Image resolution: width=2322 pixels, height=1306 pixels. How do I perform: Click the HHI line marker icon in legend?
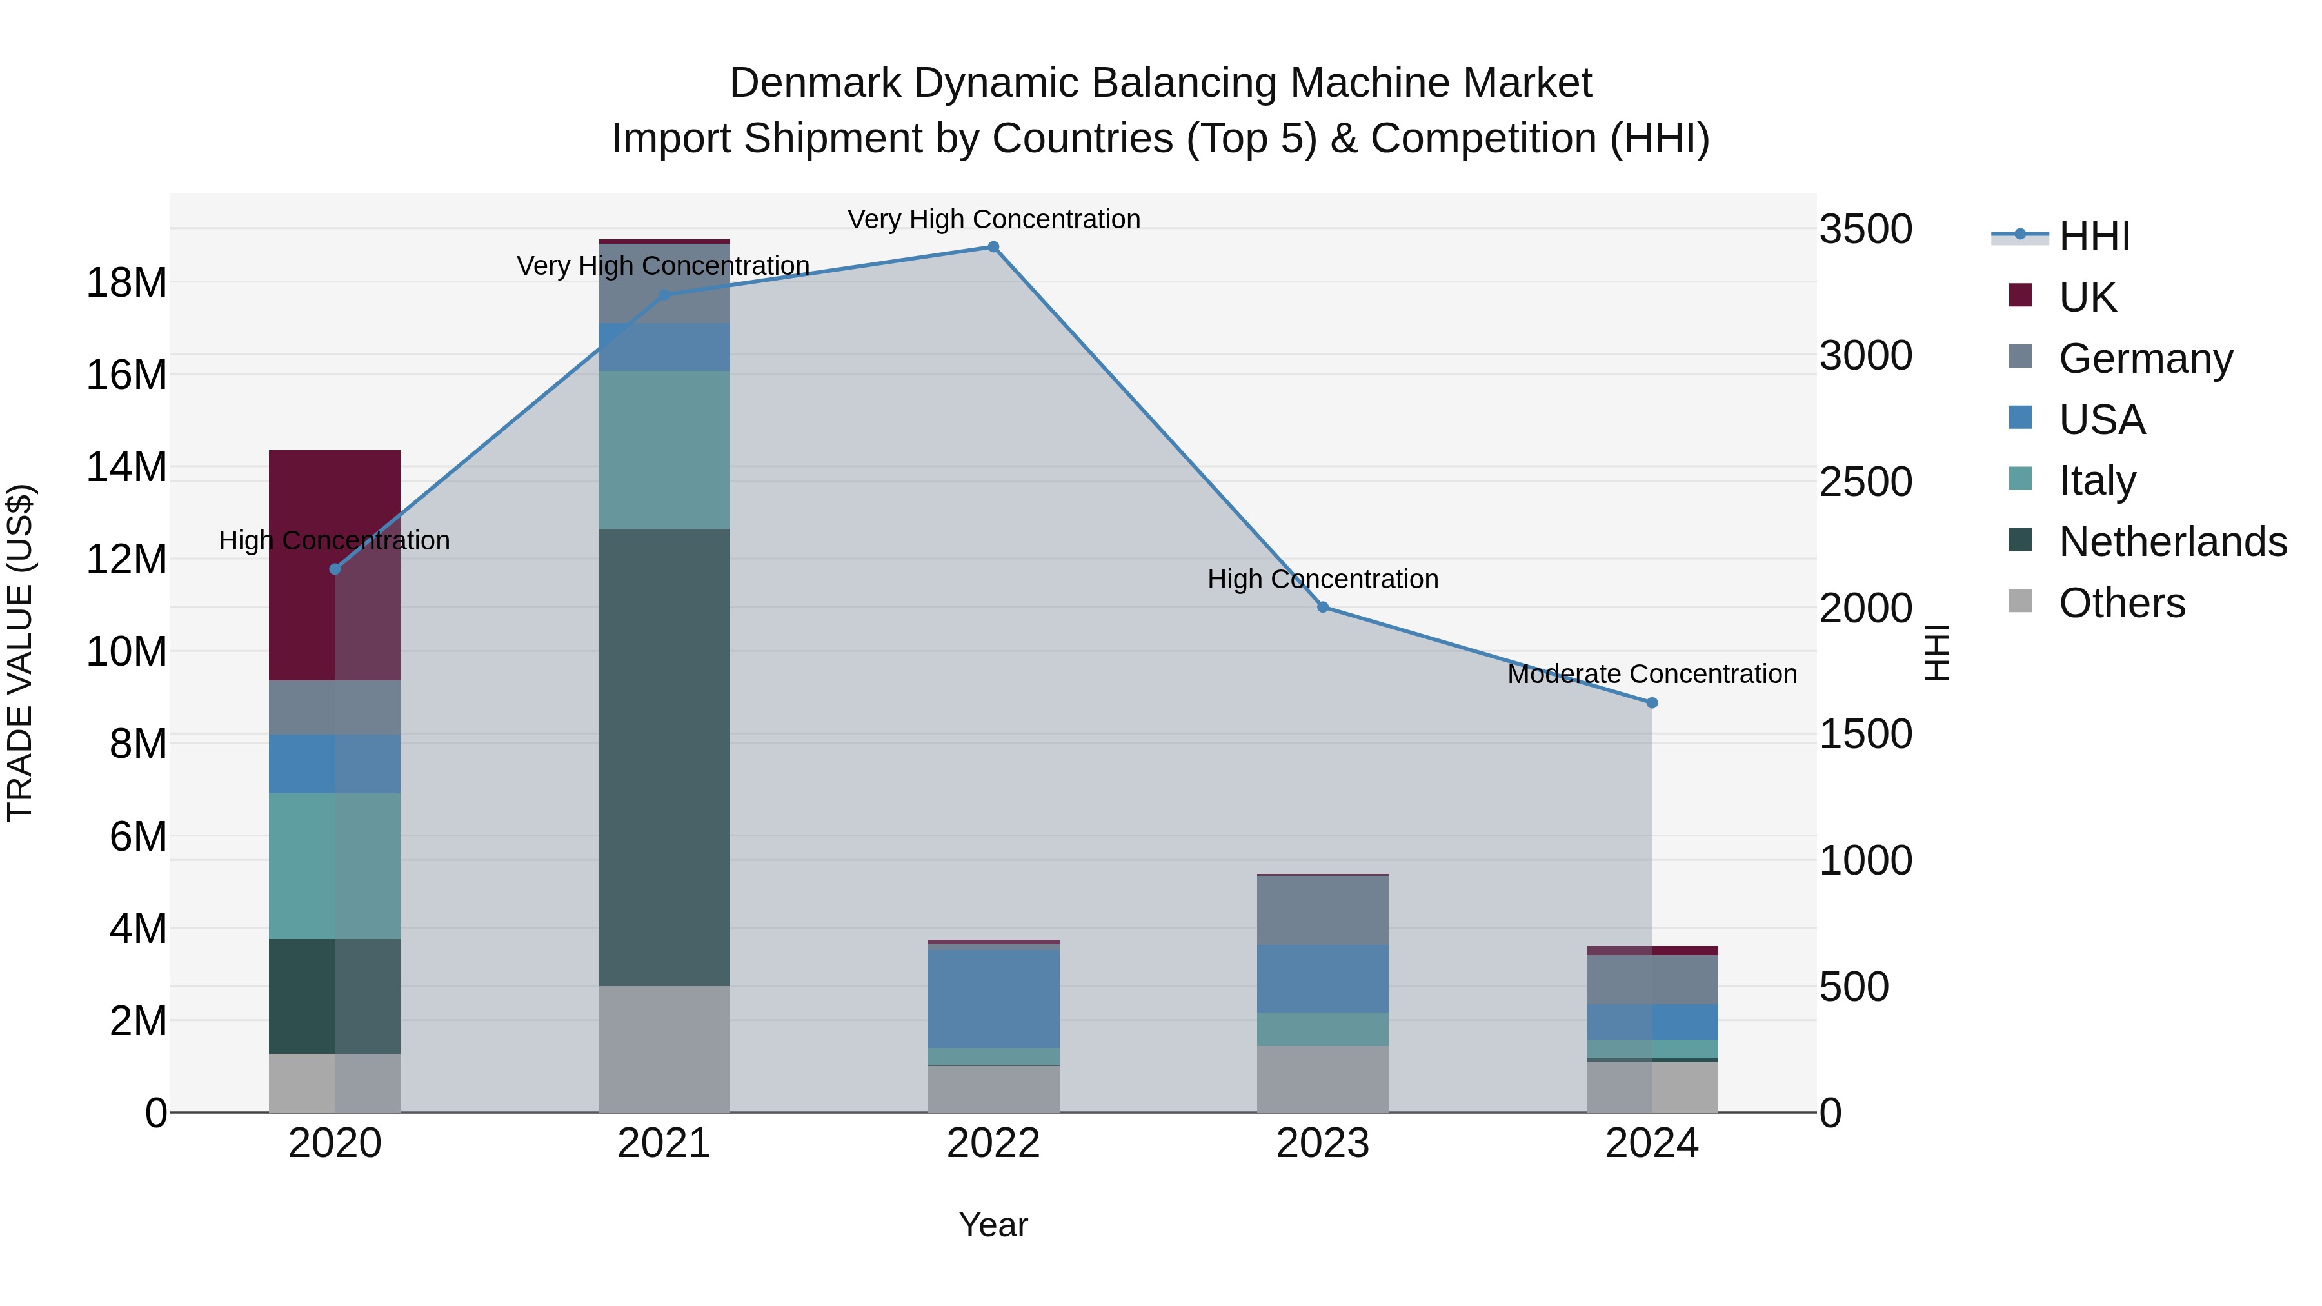[2020, 234]
